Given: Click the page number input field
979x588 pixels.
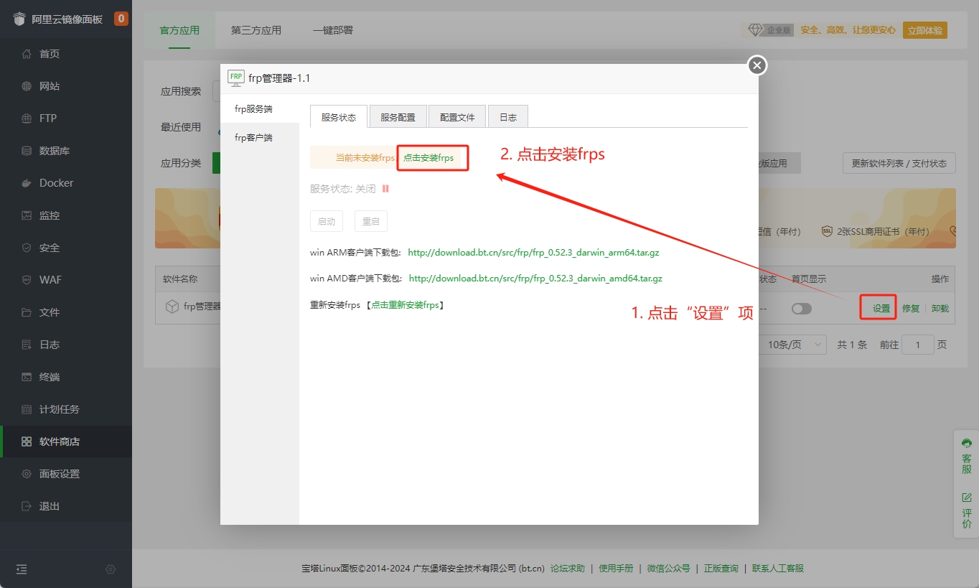Looking at the screenshot, I should (917, 345).
